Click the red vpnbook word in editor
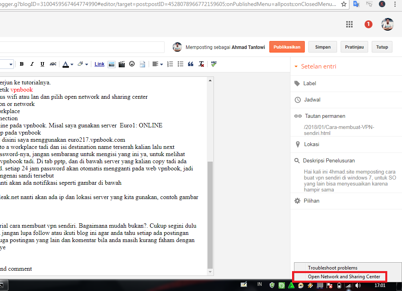The image size is (402, 291). click(22, 90)
